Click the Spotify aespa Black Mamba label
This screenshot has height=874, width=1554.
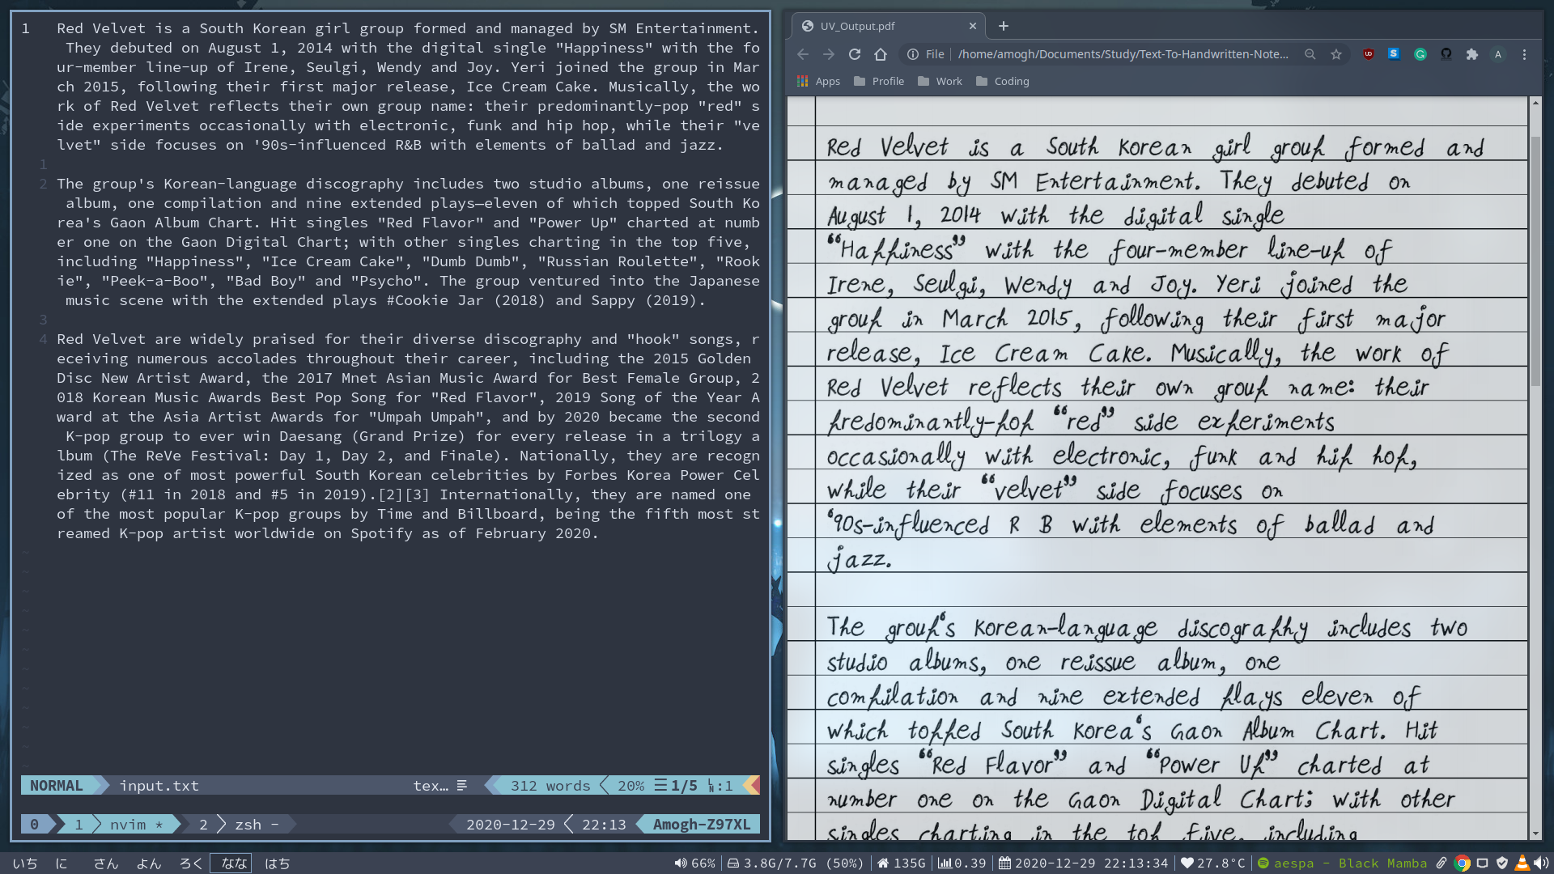click(x=1349, y=863)
